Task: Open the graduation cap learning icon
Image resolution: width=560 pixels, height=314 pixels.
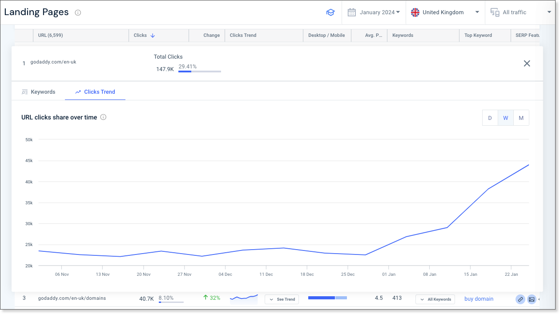Action: click(330, 12)
